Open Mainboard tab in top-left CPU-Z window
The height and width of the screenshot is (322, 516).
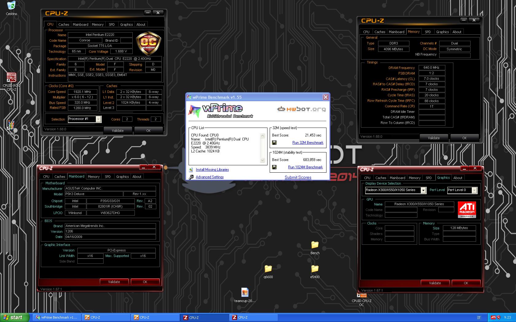pyautogui.click(x=80, y=25)
